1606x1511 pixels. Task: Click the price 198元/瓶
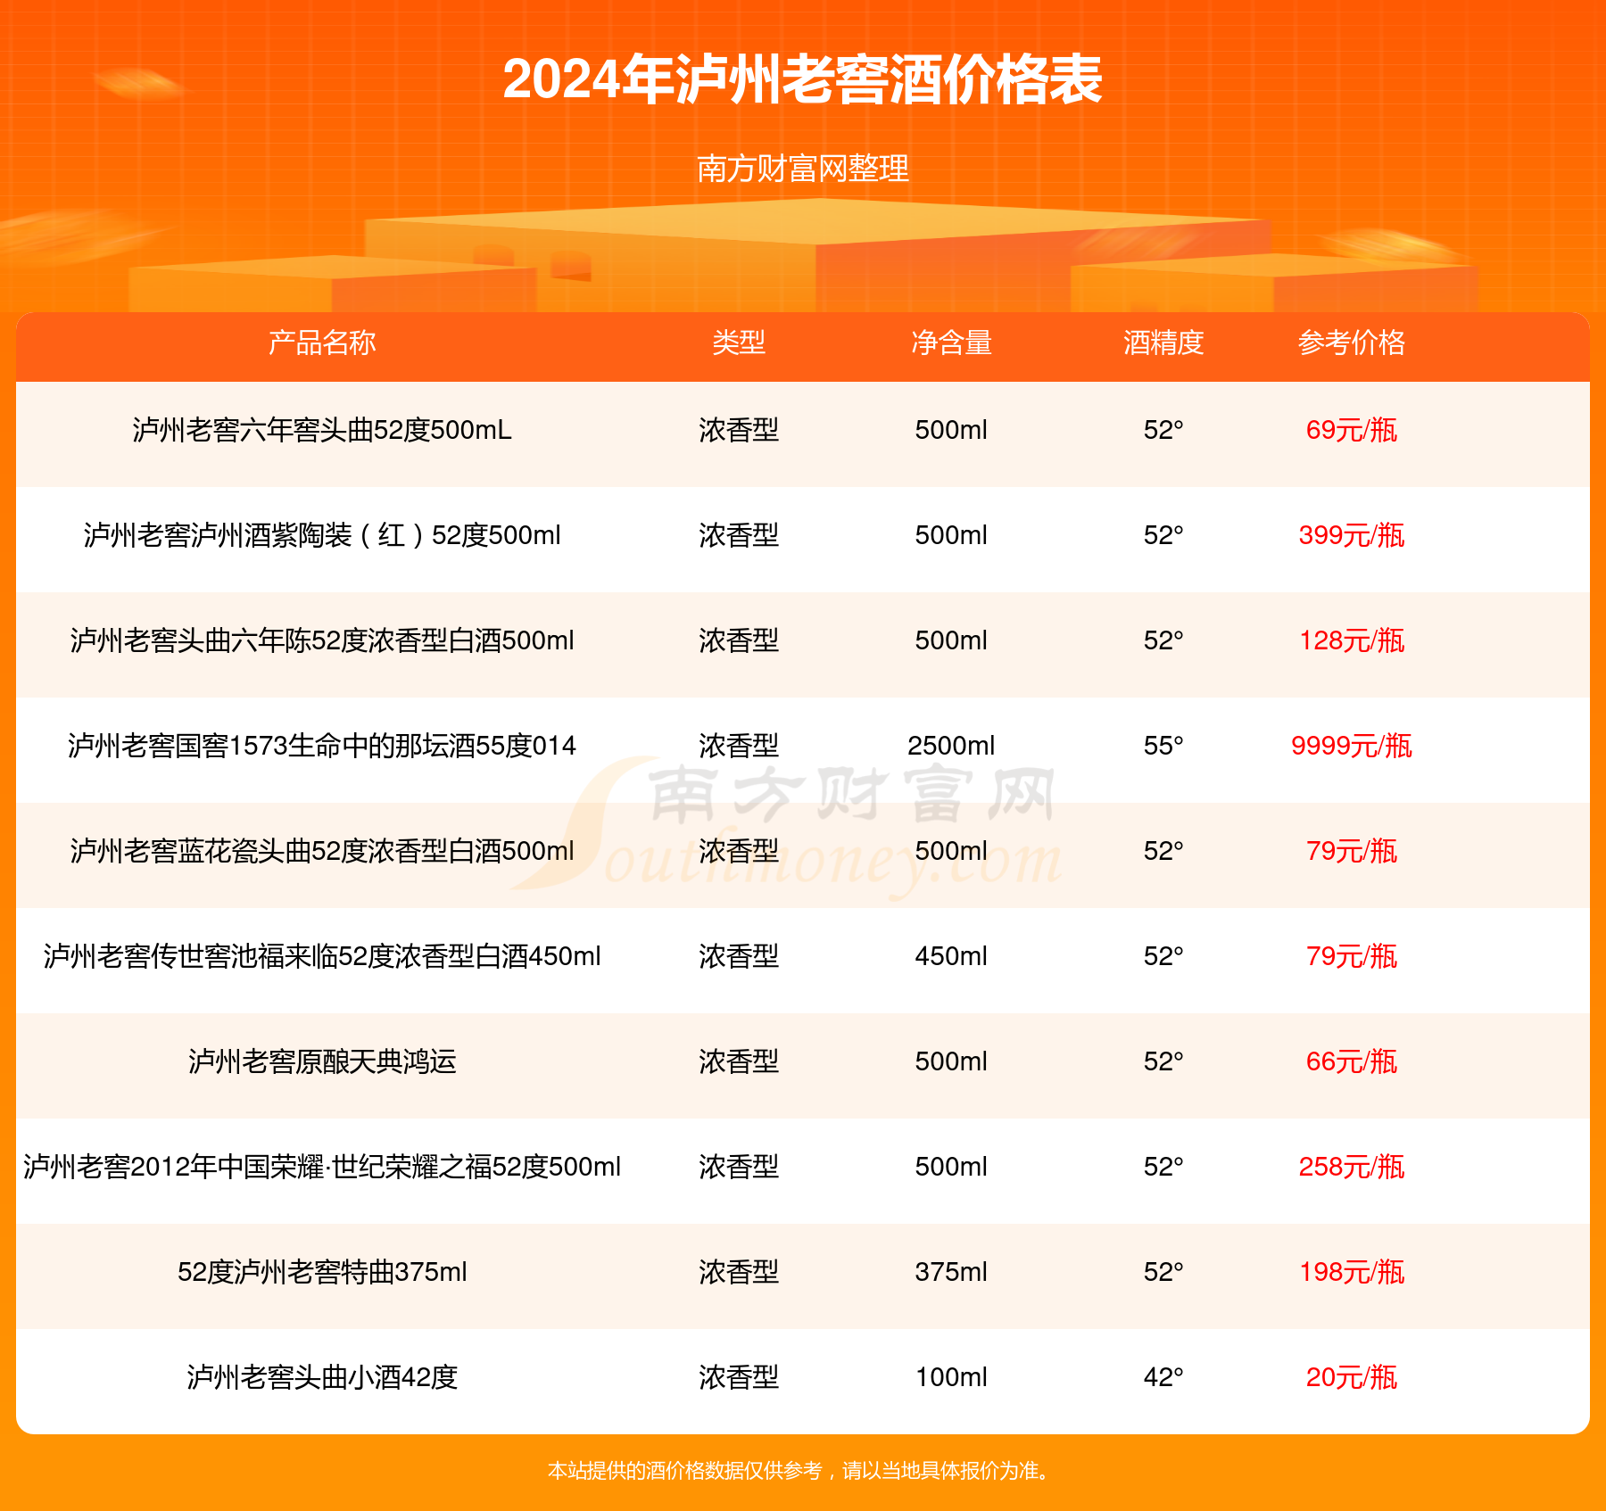(x=1352, y=1272)
